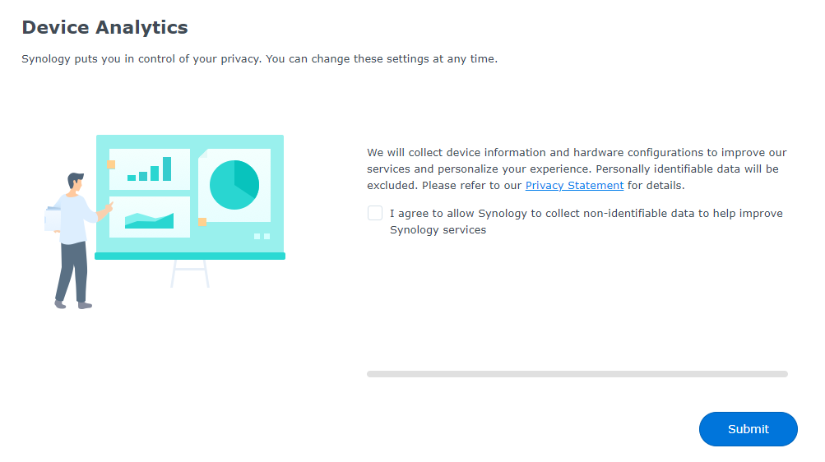
Task: Click the area chart graphic on the board
Action: [x=149, y=219]
